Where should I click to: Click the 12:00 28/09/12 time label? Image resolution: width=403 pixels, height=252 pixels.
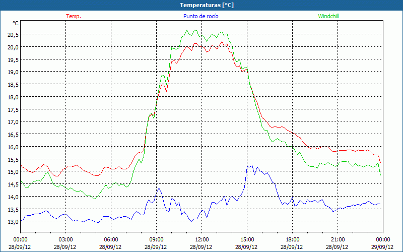pyautogui.click(x=201, y=243)
